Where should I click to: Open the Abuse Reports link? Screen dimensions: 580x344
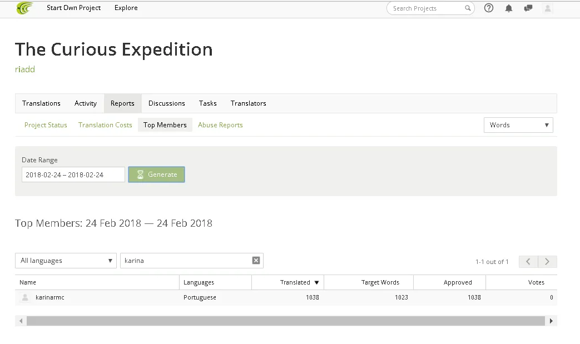click(220, 125)
